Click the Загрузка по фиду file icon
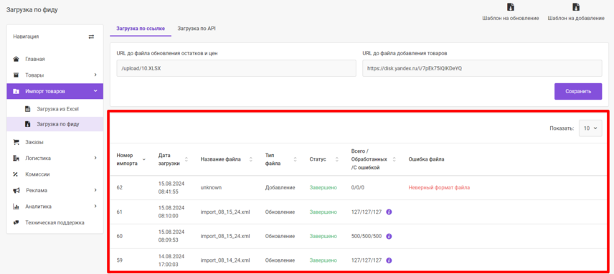Screen dimensions: 614x274 28,124
